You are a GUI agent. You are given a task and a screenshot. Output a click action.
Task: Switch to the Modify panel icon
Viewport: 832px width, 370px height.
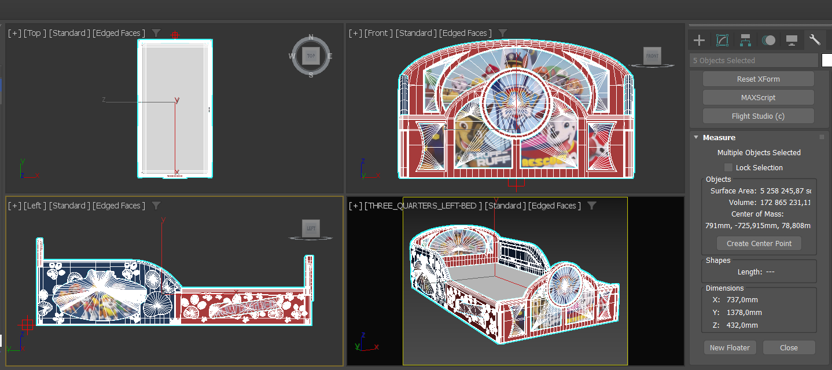[x=722, y=40]
